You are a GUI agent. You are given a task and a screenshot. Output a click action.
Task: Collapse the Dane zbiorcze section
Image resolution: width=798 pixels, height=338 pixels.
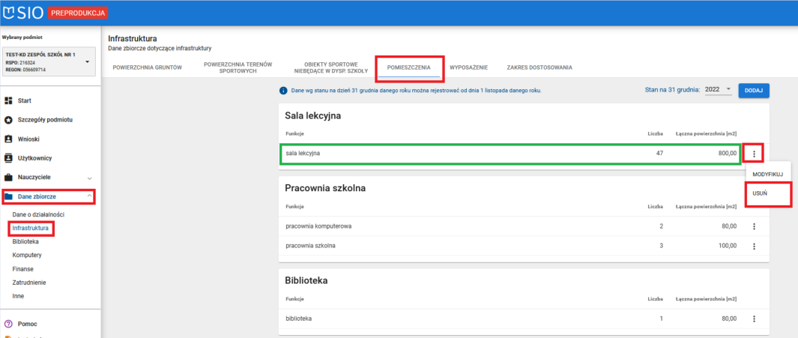click(x=89, y=197)
